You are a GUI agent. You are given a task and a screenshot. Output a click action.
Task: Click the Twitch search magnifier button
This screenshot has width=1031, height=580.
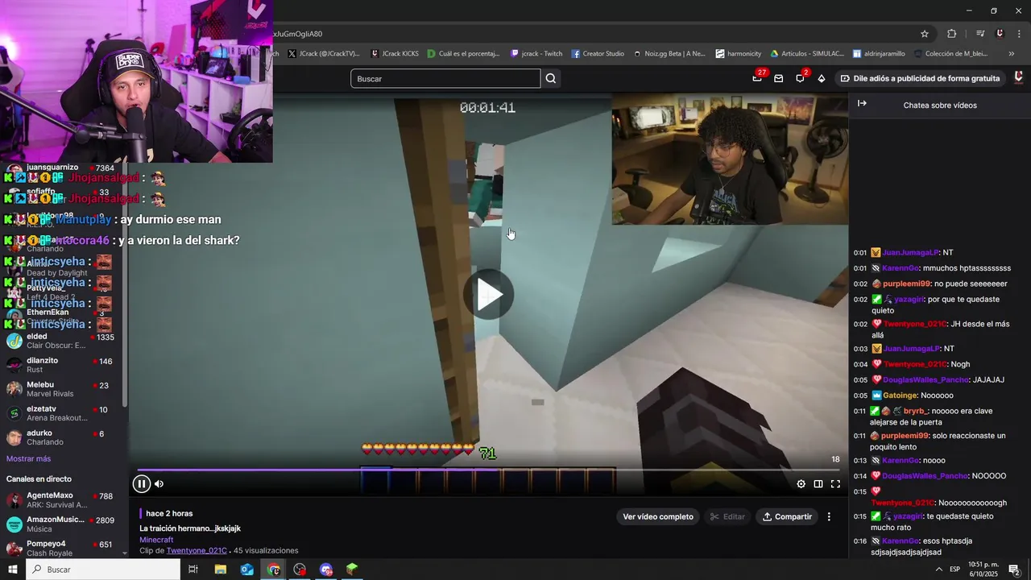pos(551,78)
